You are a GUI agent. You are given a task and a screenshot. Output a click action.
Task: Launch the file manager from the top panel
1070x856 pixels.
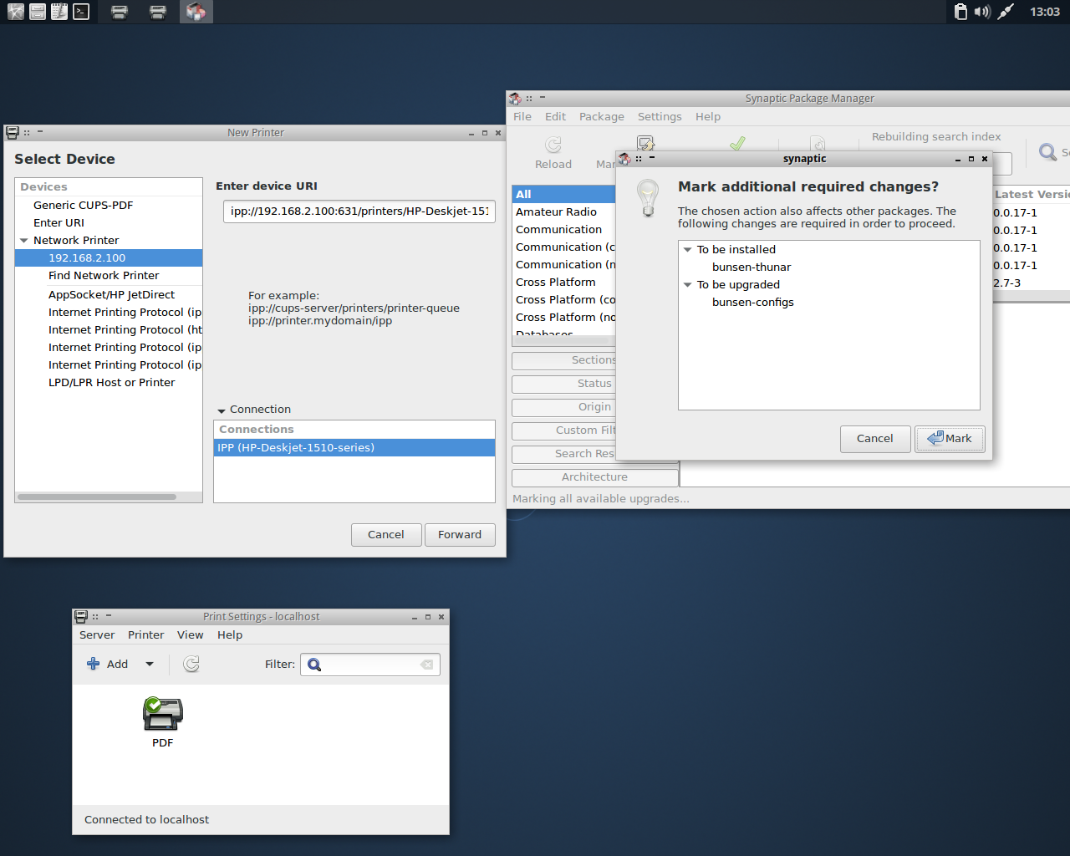coord(38,12)
